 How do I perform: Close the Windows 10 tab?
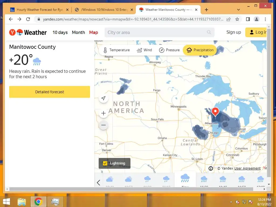(132, 10)
